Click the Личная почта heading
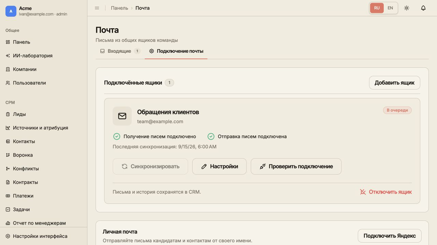Screen dimensions: 437x245 click(120, 232)
